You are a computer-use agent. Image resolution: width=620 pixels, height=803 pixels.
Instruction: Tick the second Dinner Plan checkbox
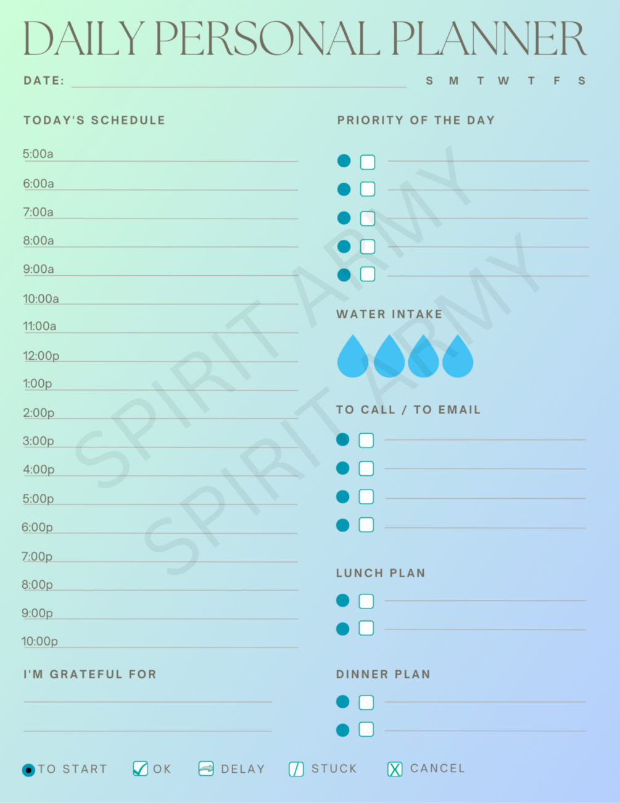click(x=366, y=730)
